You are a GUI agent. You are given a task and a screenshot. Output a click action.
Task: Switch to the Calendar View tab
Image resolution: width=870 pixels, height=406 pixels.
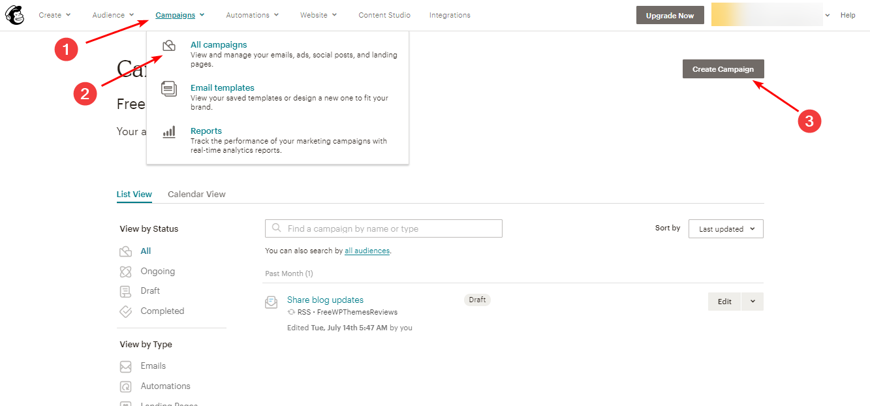click(x=196, y=195)
